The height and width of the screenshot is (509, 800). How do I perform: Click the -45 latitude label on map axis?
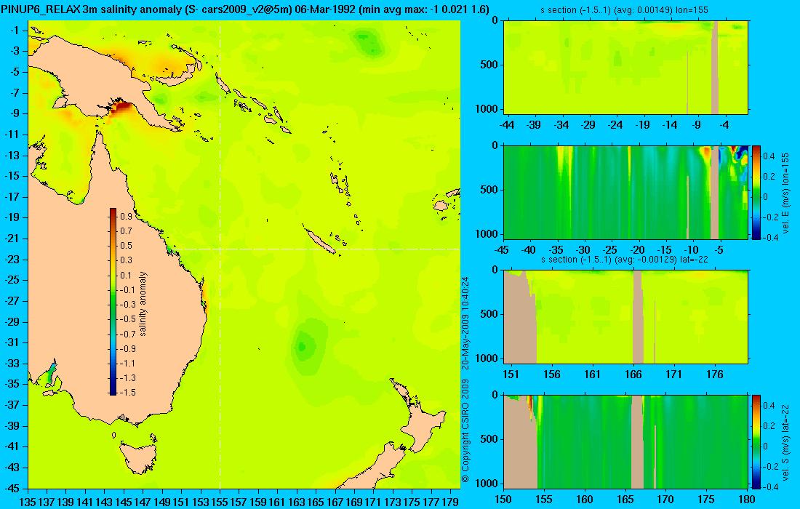(x=13, y=488)
